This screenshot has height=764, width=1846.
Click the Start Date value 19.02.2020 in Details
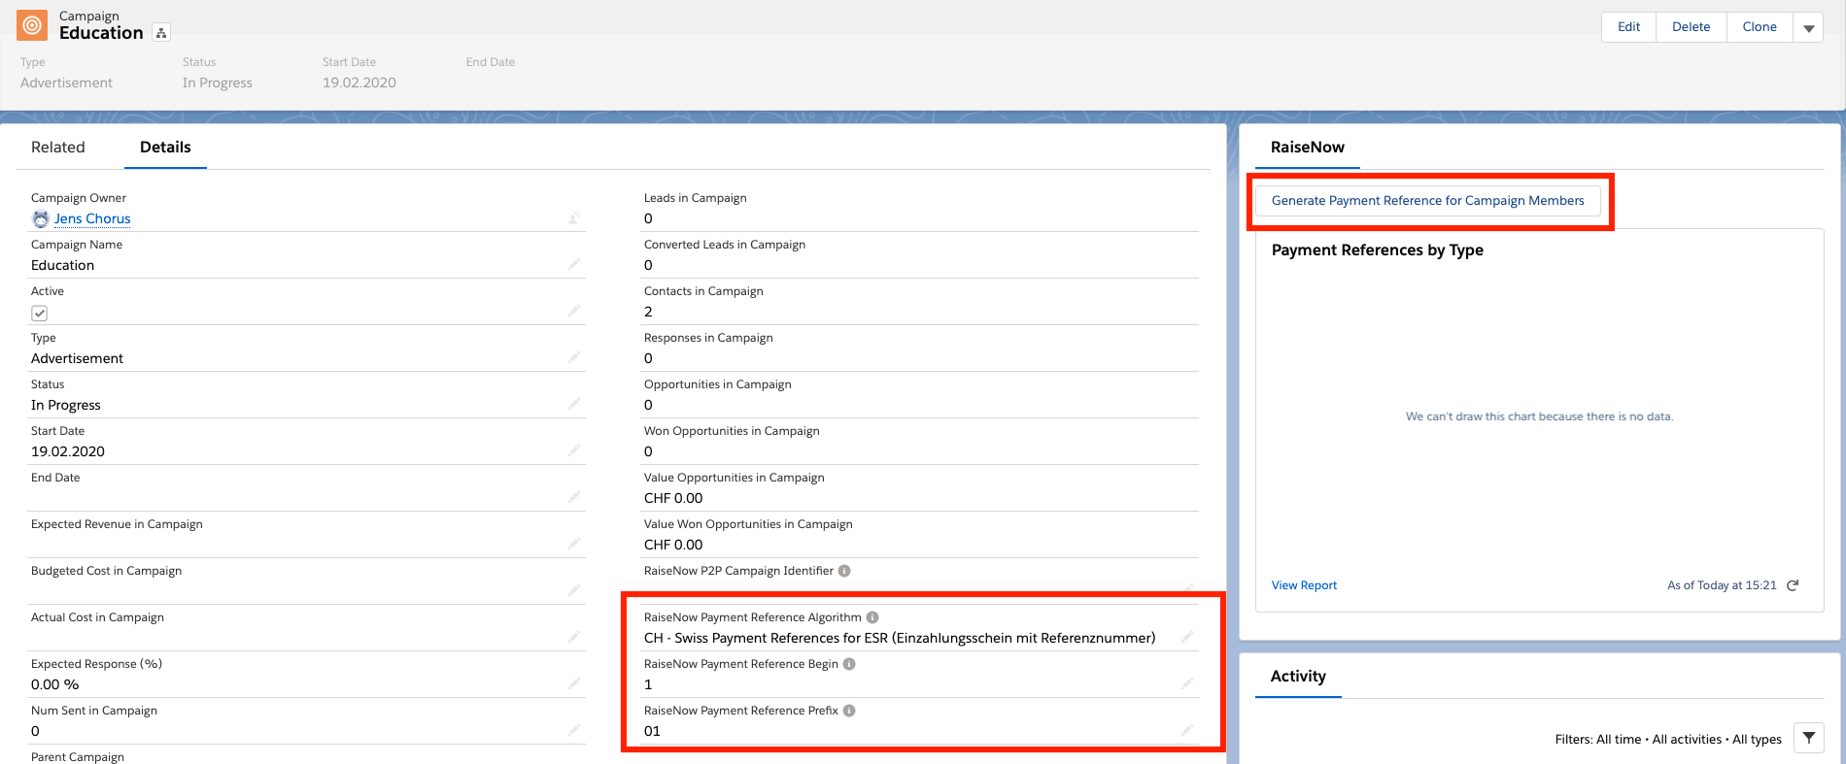pos(68,451)
